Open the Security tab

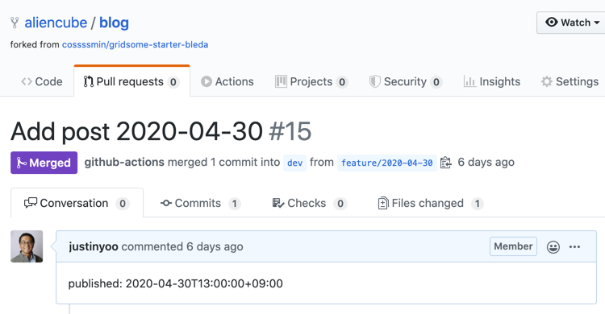[406, 81]
